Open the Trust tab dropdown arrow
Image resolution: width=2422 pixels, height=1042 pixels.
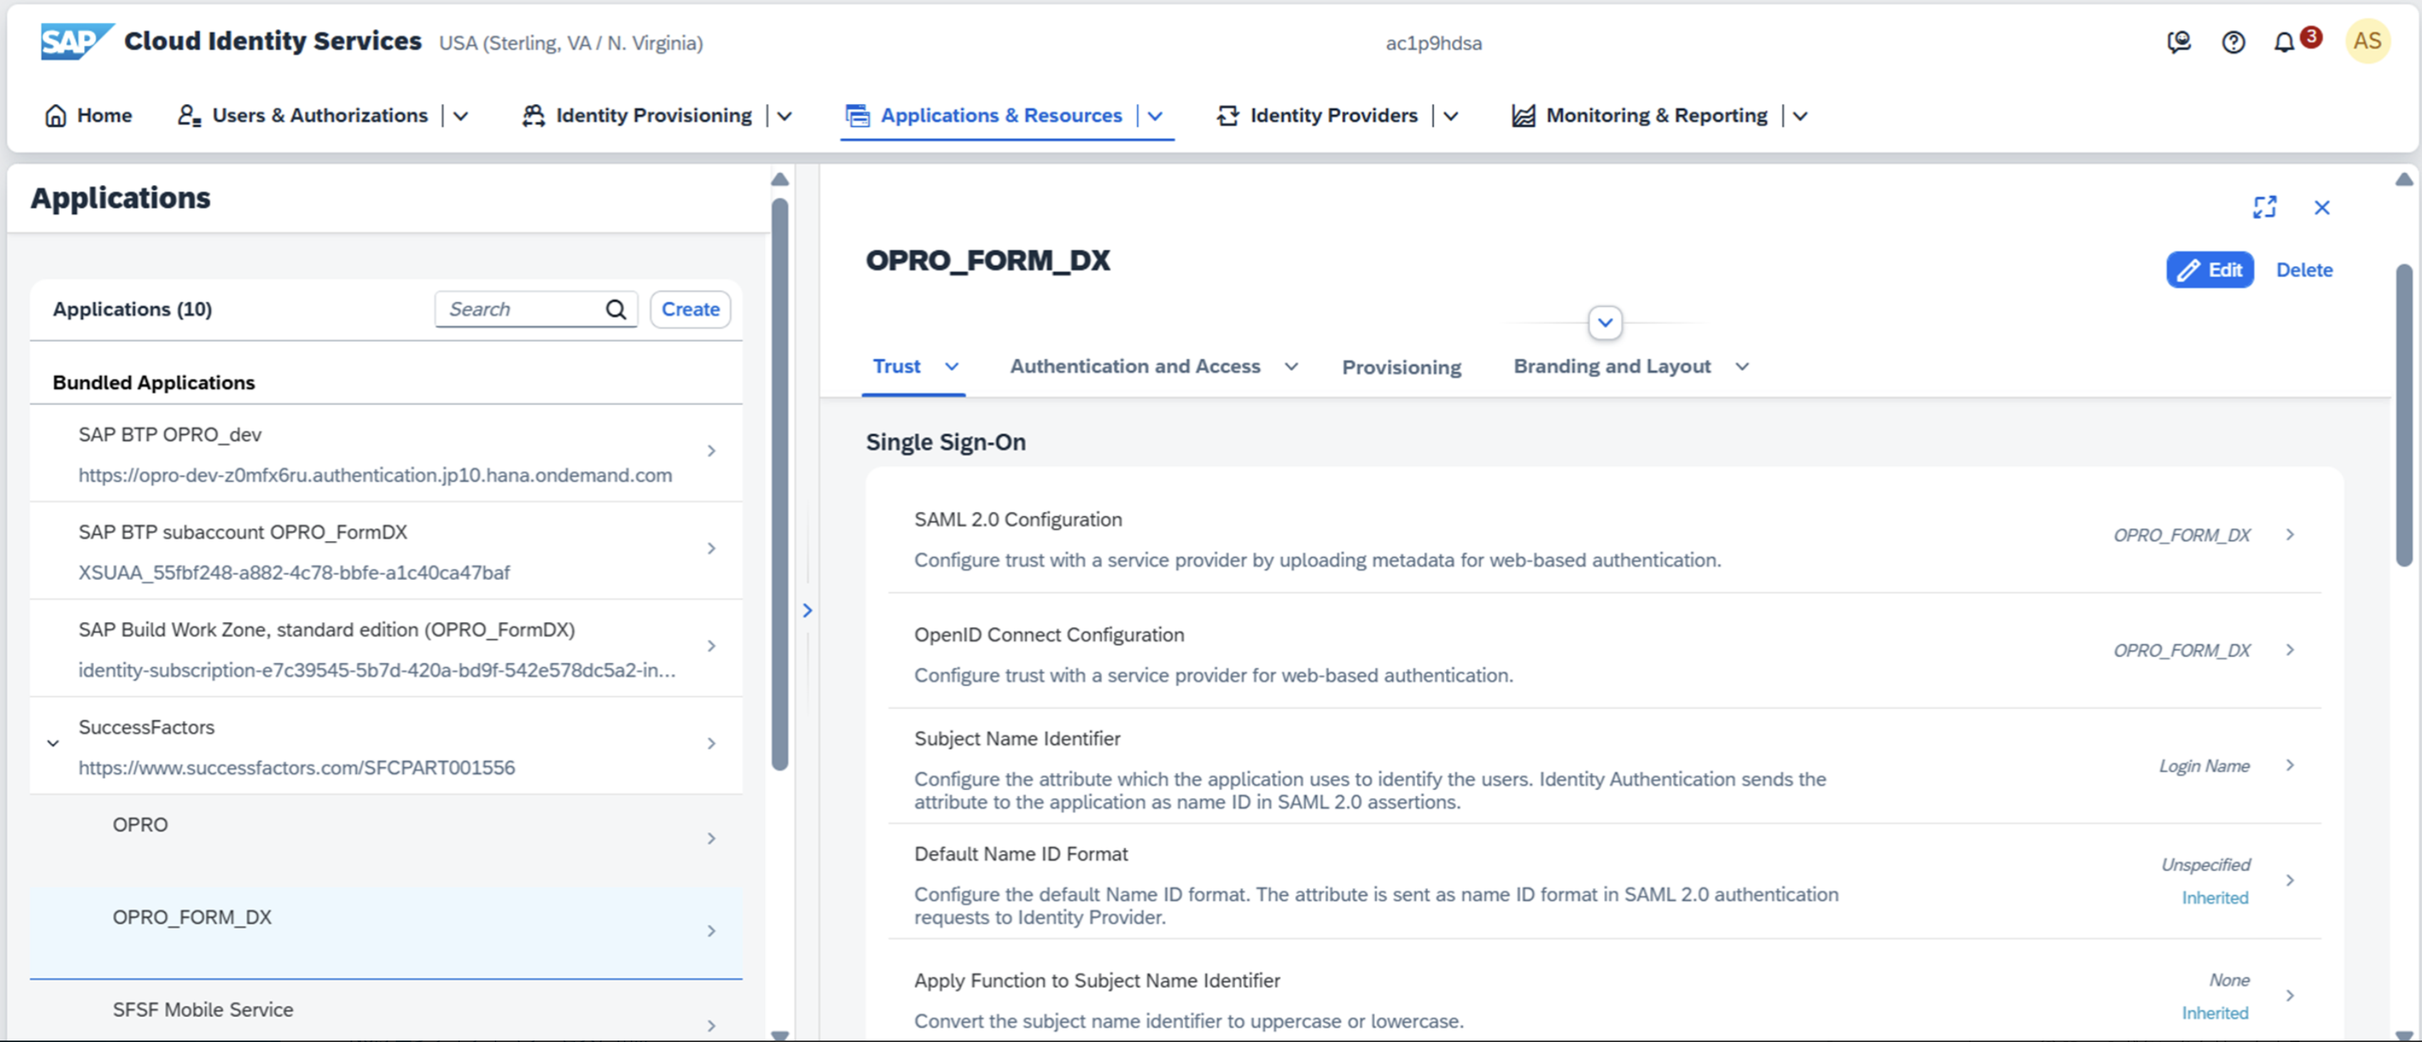951,367
